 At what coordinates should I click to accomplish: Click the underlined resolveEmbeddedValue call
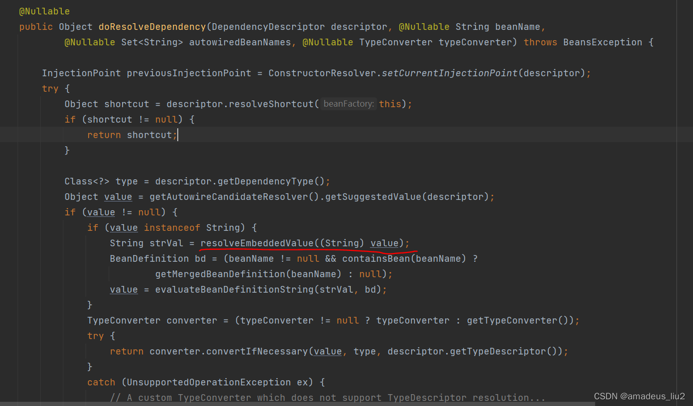(257, 243)
